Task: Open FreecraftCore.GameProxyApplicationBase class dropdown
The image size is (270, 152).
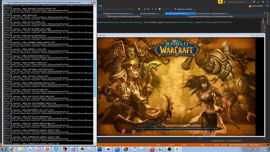Action: (x=146, y=16)
